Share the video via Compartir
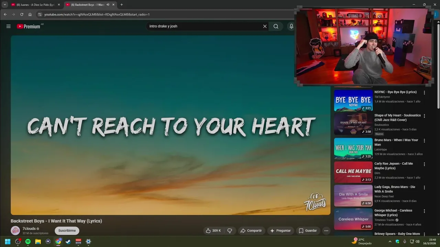Screen dimensions: 440x247 [x=251, y=231]
